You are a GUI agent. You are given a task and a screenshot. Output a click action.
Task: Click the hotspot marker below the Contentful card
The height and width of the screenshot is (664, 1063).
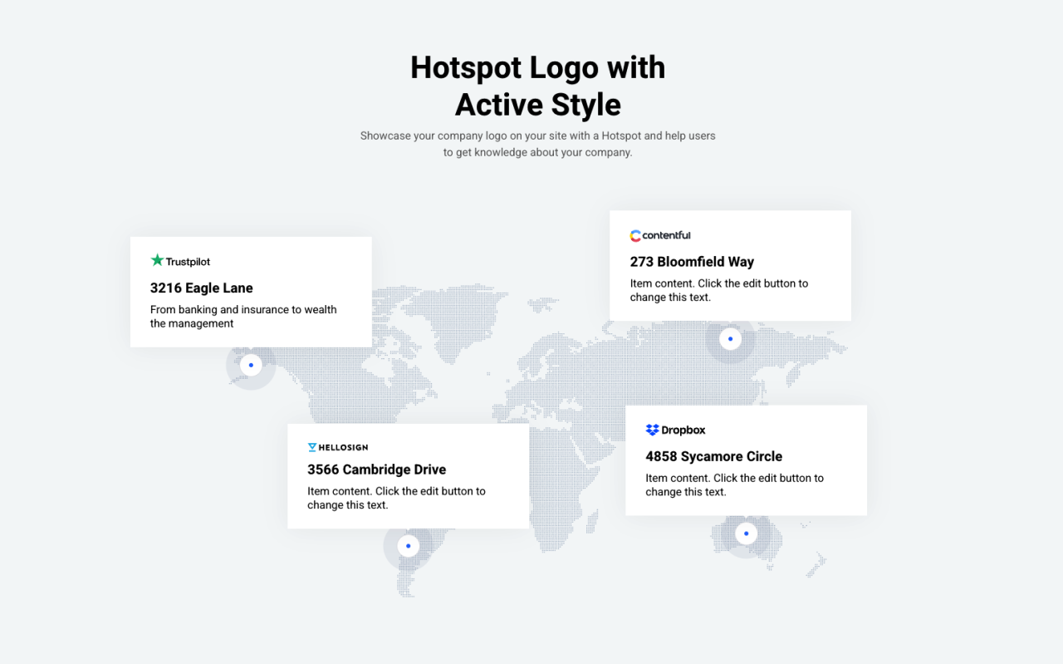click(730, 339)
